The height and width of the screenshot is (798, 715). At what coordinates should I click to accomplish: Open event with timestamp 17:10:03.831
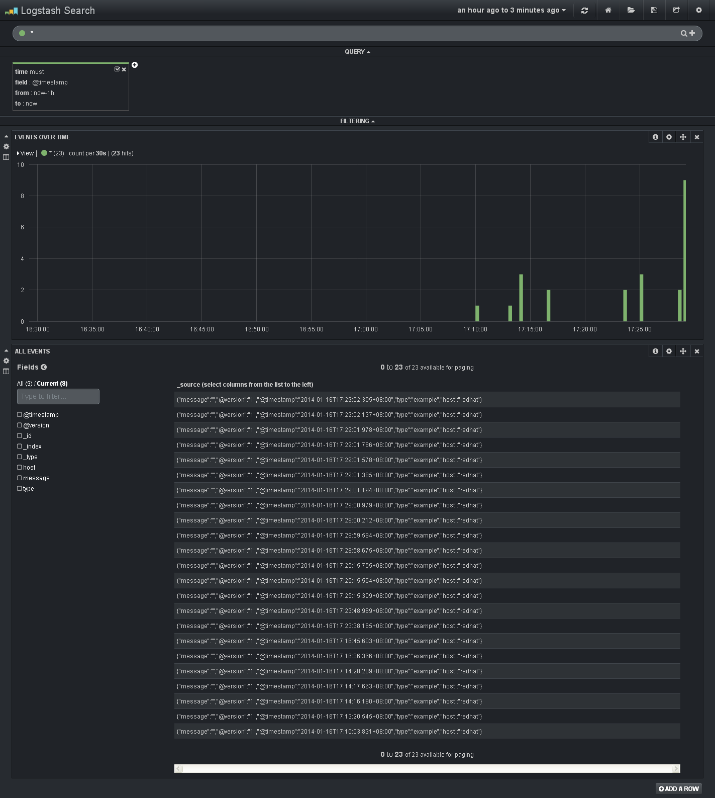tap(427, 732)
